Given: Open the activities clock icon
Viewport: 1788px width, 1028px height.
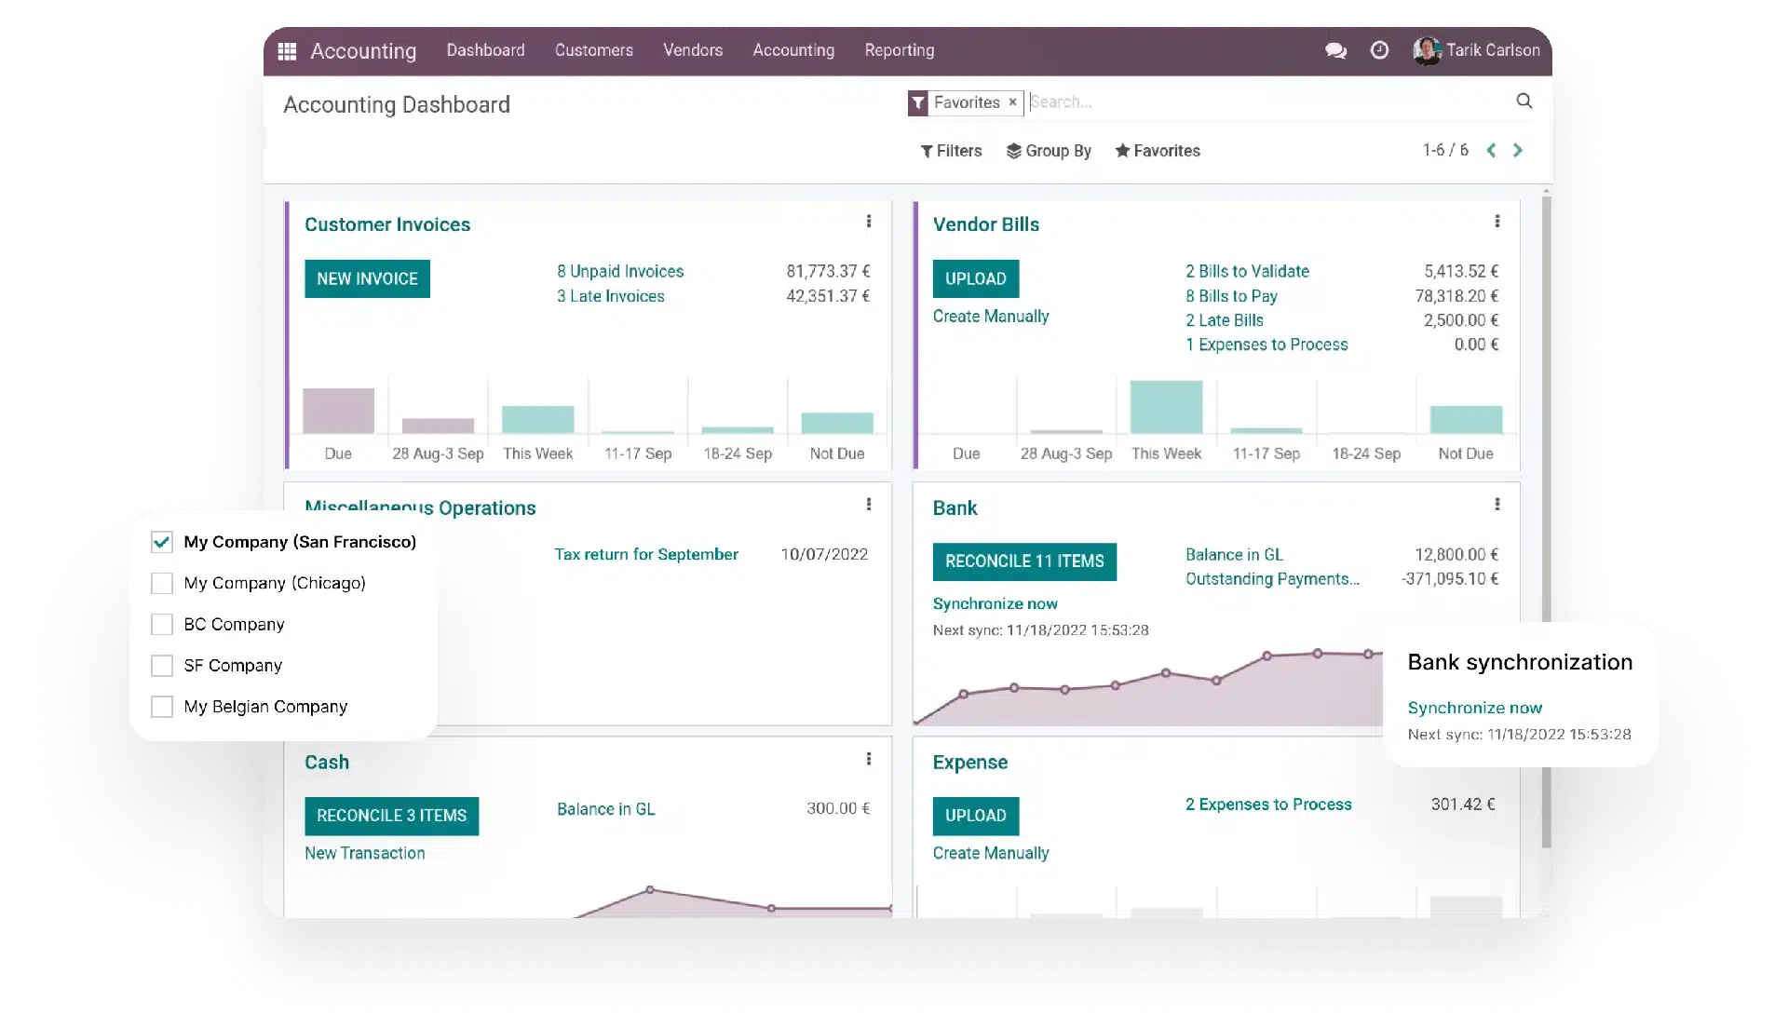Looking at the screenshot, I should point(1379,50).
